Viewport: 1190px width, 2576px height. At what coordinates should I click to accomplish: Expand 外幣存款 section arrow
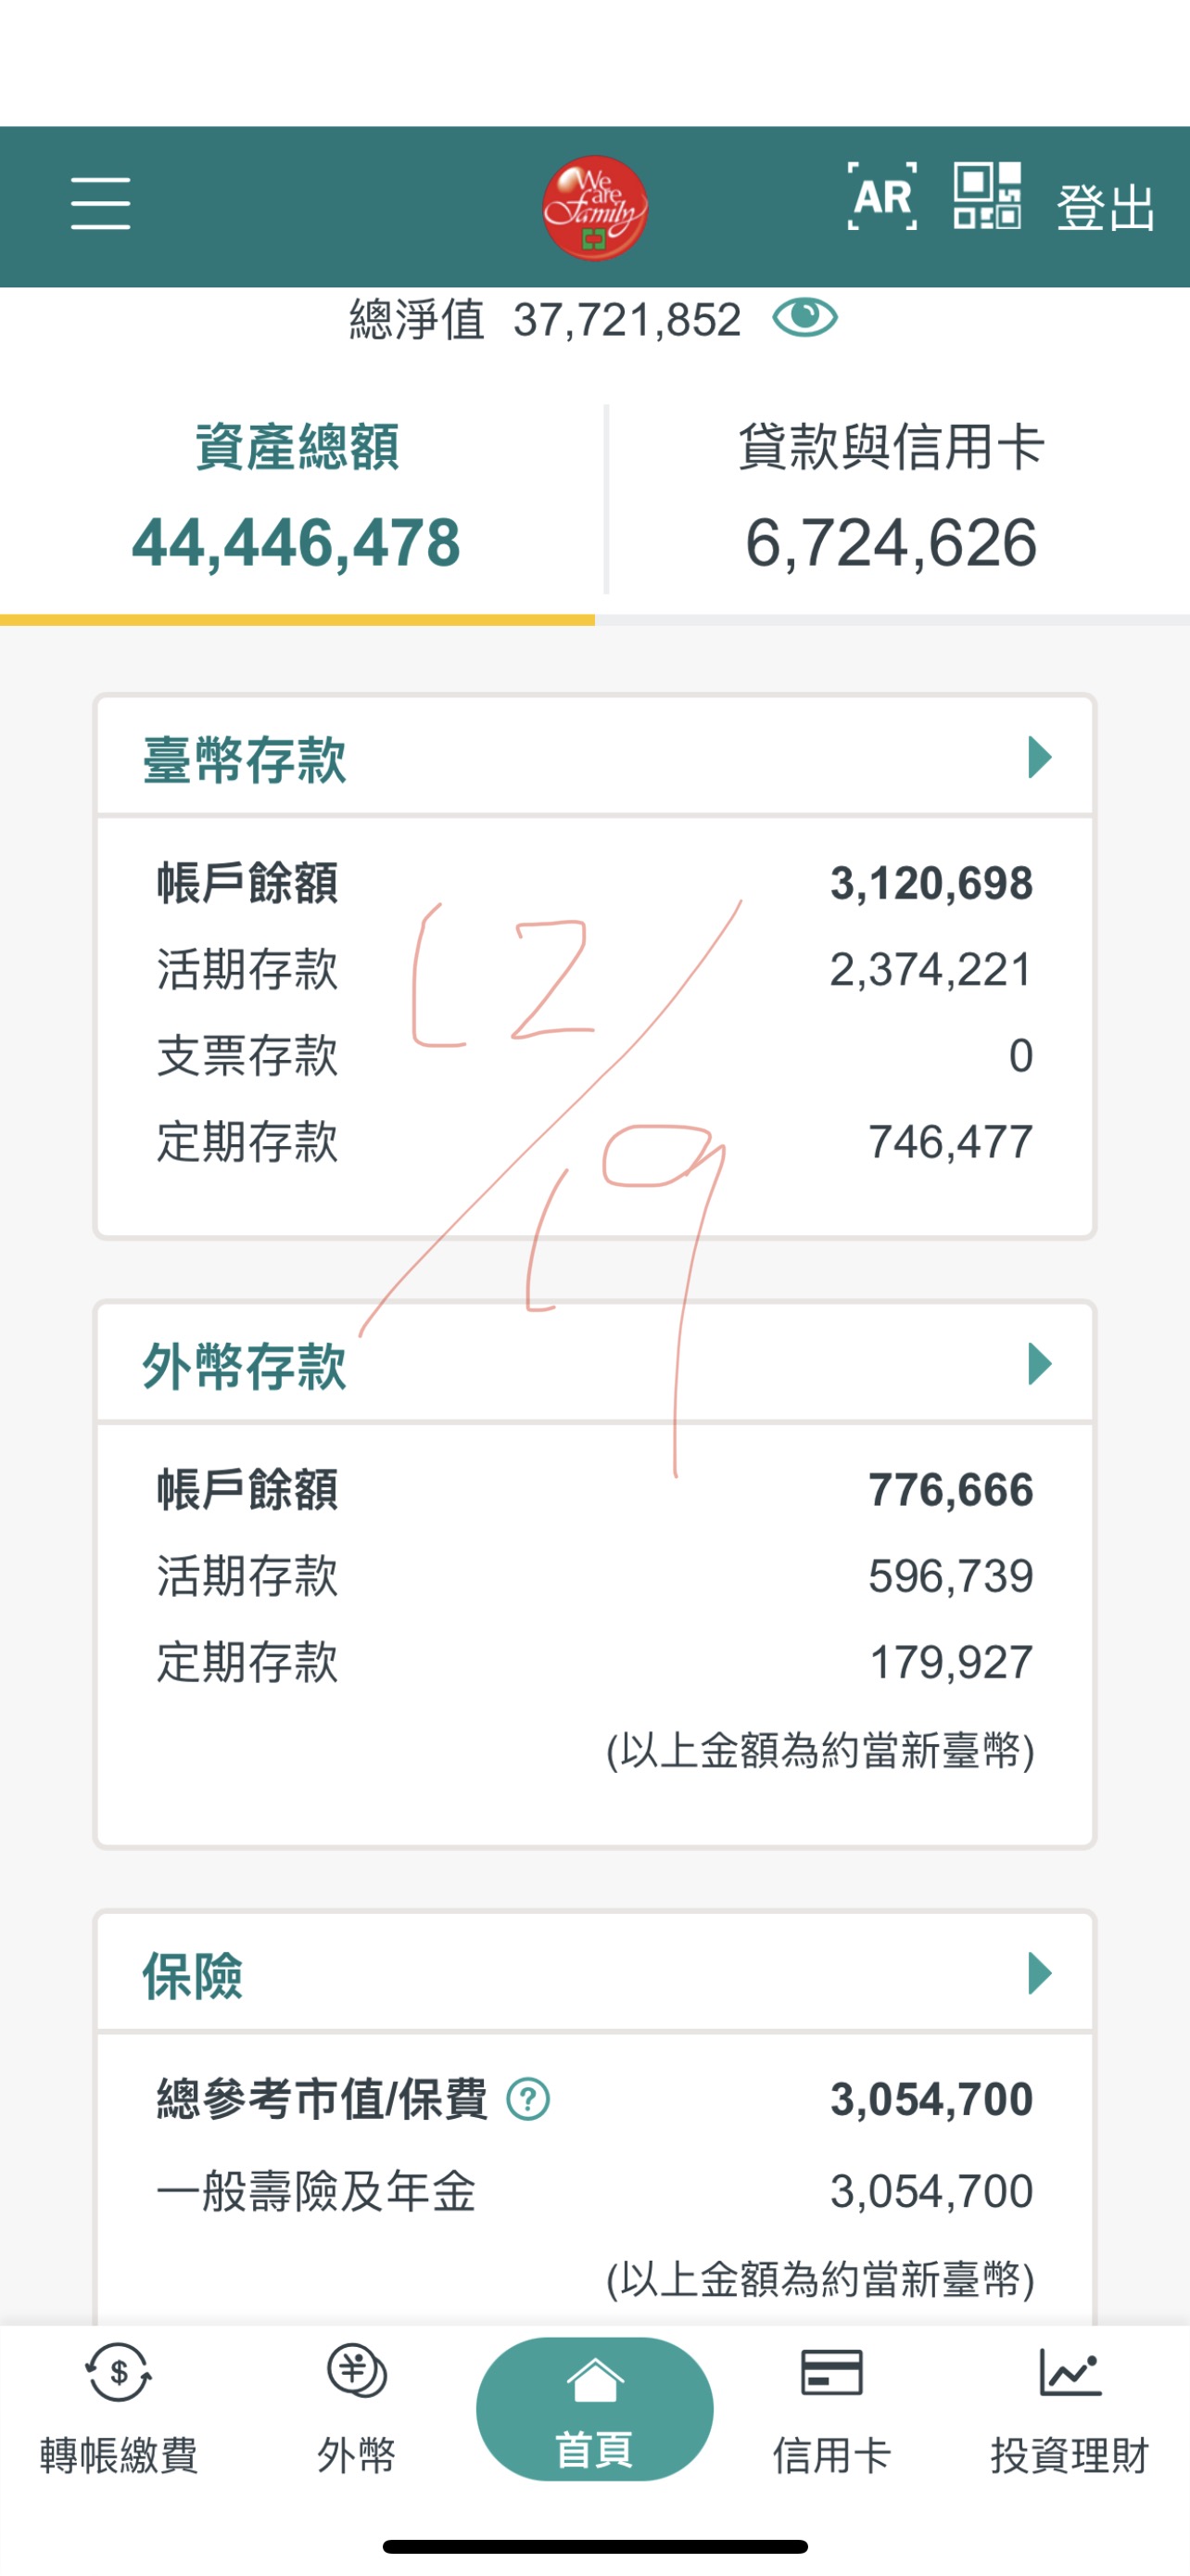point(1039,1364)
